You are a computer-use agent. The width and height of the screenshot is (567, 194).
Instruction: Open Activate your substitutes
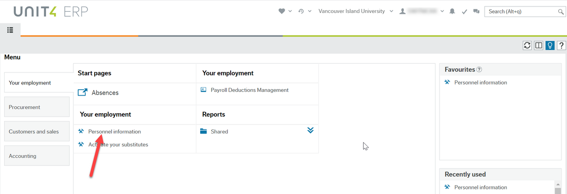point(118,145)
